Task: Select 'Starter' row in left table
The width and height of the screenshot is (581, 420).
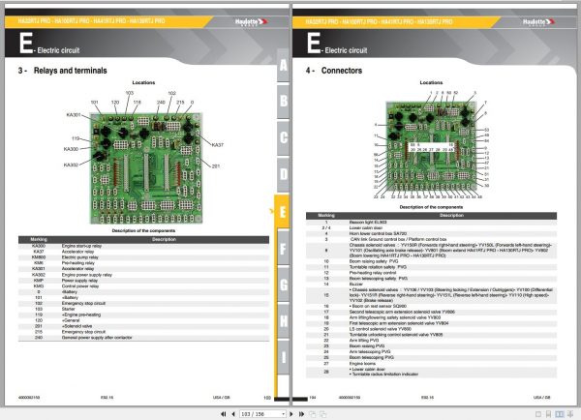Action: coord(143,309)
